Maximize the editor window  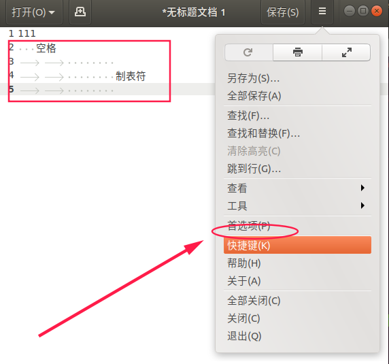pyautogui.click(x=363, y=11)
